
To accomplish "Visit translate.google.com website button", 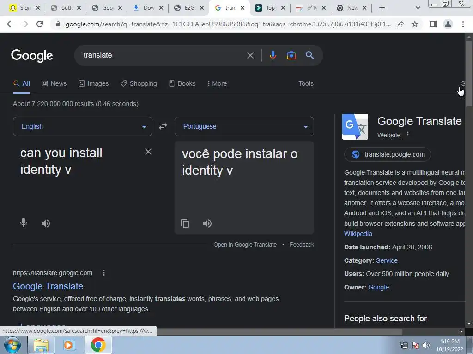I will click(x=388, y=154).
